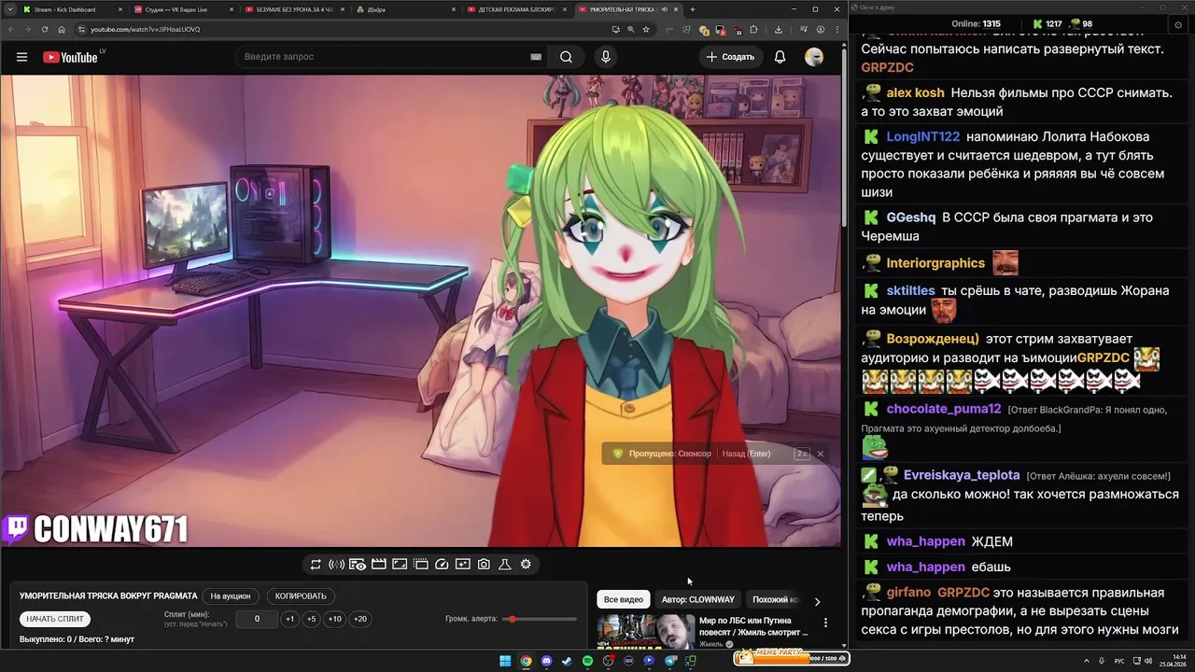The width and height of the screenshot is (1195, 672).
Task: Click the aspect ratio frame icon
Action: tap(400, 564)
